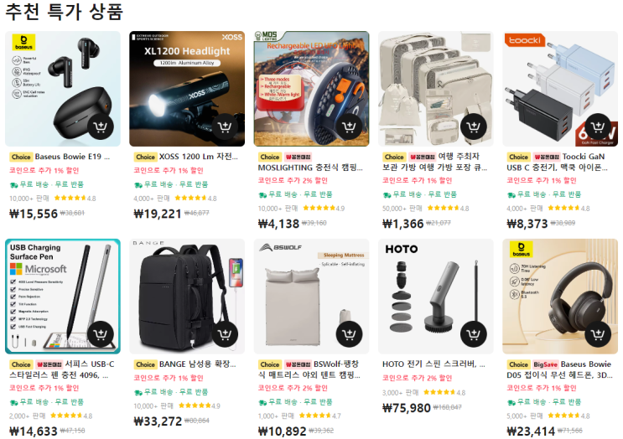Add travel packing bag set to cart
The height and width of the screenshot is (439, 623).
(x=473, y=127)
